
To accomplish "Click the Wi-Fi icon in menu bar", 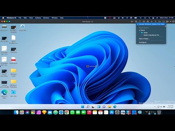I will (x=141, y=18).
